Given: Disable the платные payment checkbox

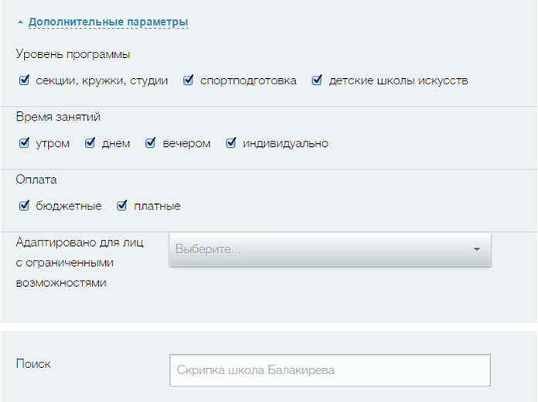Looking at the screenshot, I should point(121,206).
